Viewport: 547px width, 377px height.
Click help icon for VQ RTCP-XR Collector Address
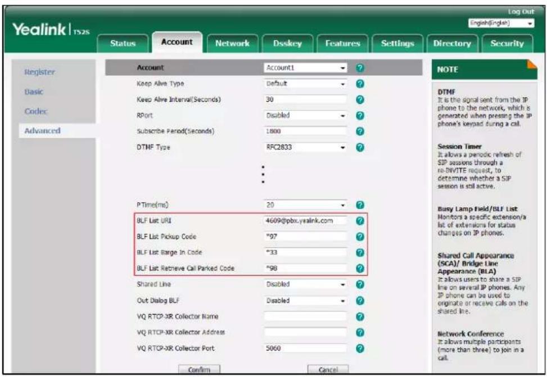[x=360, y=333]
